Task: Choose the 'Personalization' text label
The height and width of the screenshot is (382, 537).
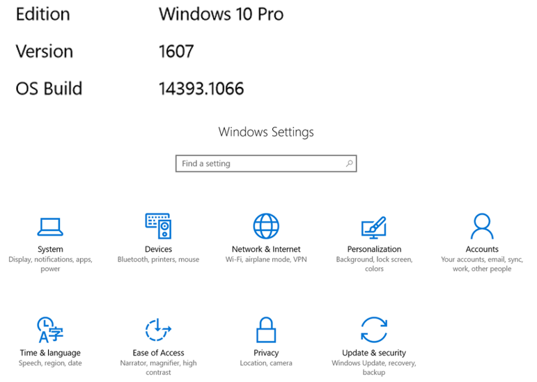Action: pos(374,249)
